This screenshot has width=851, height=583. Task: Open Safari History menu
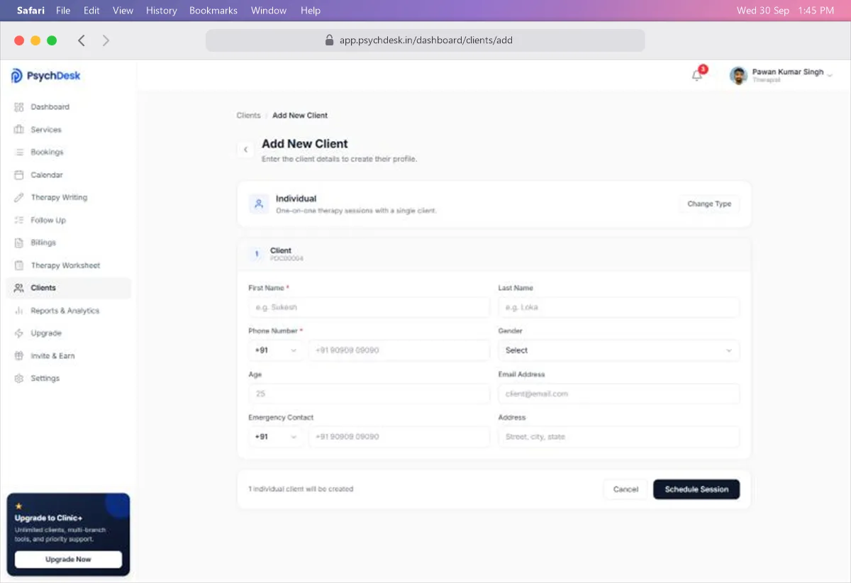(162, 11)
